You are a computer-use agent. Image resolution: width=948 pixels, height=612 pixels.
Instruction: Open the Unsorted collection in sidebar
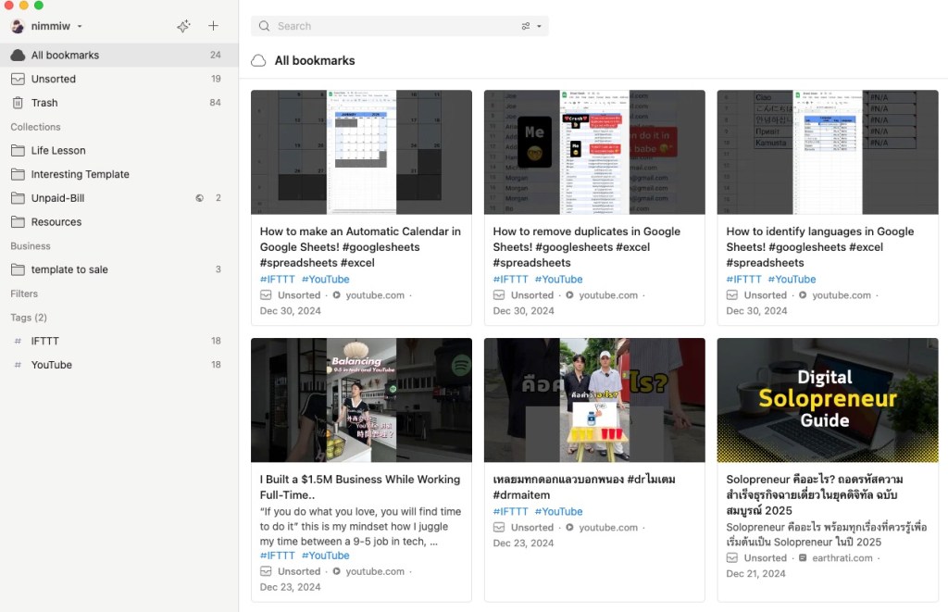(119, 79)
